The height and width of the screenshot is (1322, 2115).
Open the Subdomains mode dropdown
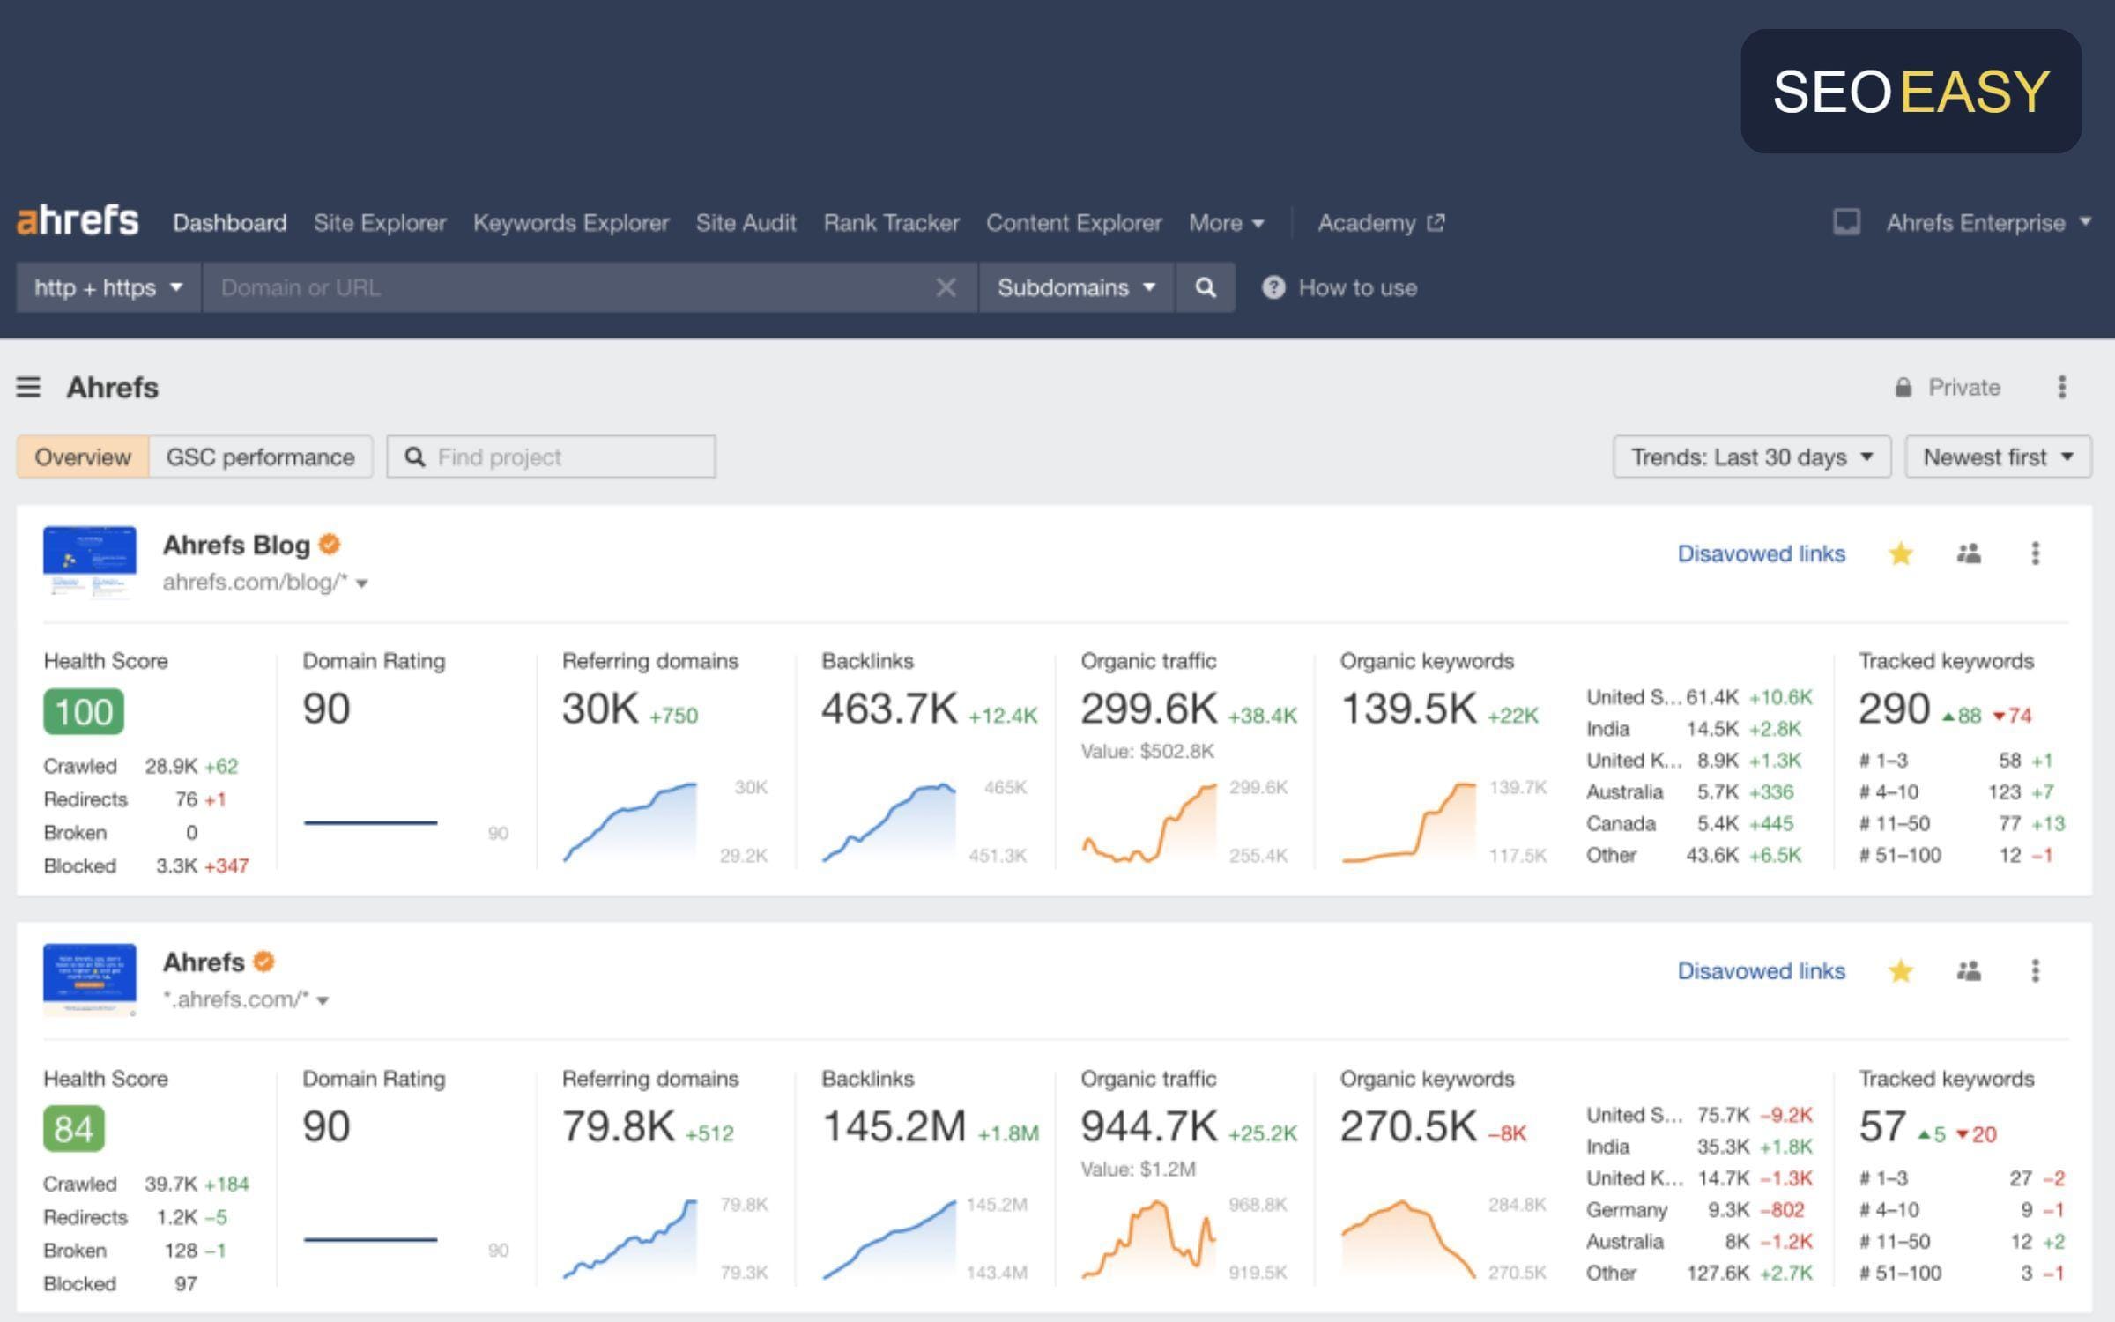[x=1076, y=287]
